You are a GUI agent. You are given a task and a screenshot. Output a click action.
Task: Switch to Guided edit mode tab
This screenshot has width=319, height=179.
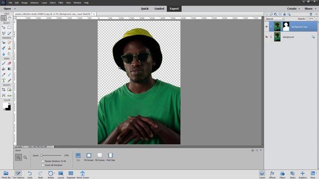pyautogui.click(x=159, y=9)
